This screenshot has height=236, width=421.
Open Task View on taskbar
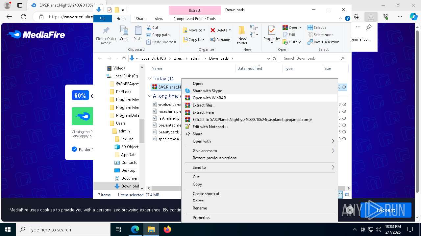click(x=118, y=229)
